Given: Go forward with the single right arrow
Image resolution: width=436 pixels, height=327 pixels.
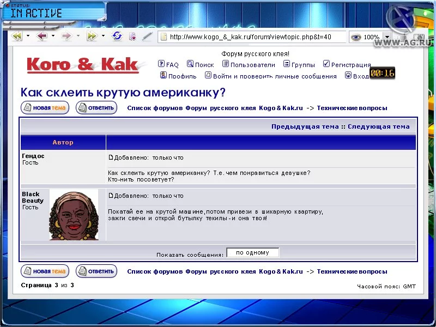Looking at the screenshot, I should 66,36.
